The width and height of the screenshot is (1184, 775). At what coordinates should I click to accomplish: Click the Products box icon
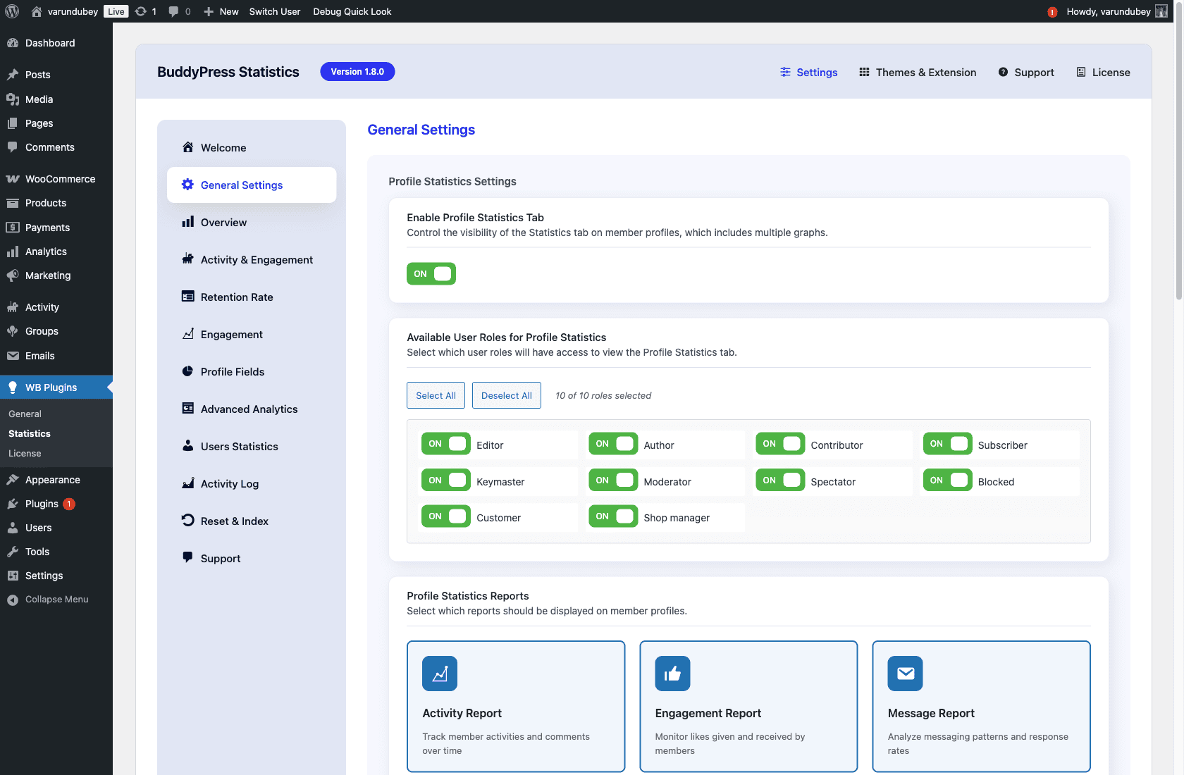[x=13, y=203]
